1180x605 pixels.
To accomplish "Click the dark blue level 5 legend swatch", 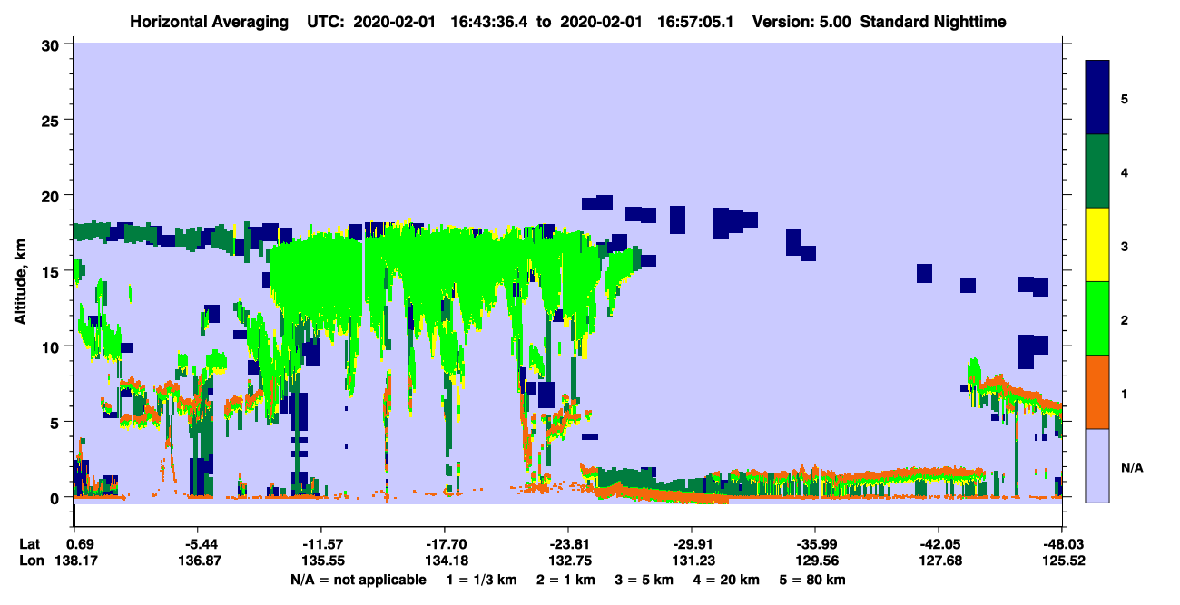I will (1097, 98).
